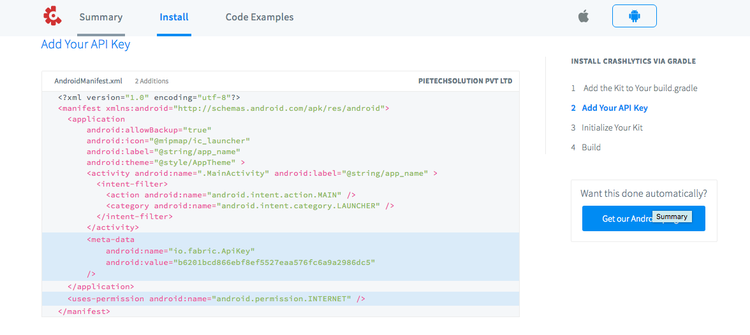Click the 2 Additions label

coord(151,82)
